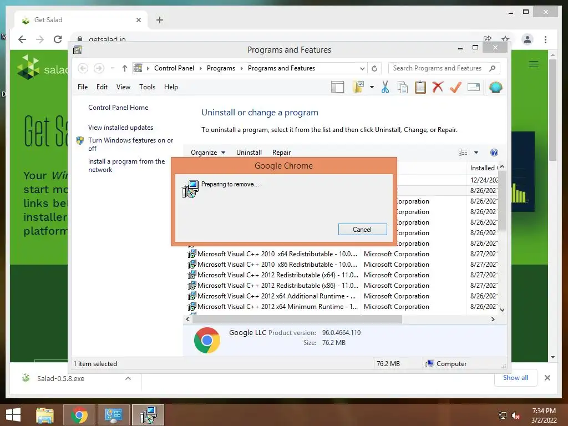Click the Uninstall command button
Viewport: 568px width, 426px height.
(249, 153)
